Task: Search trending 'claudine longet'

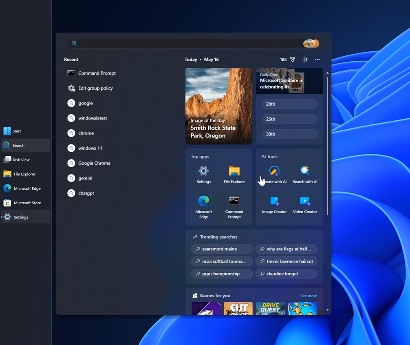Action: (287, 274)
